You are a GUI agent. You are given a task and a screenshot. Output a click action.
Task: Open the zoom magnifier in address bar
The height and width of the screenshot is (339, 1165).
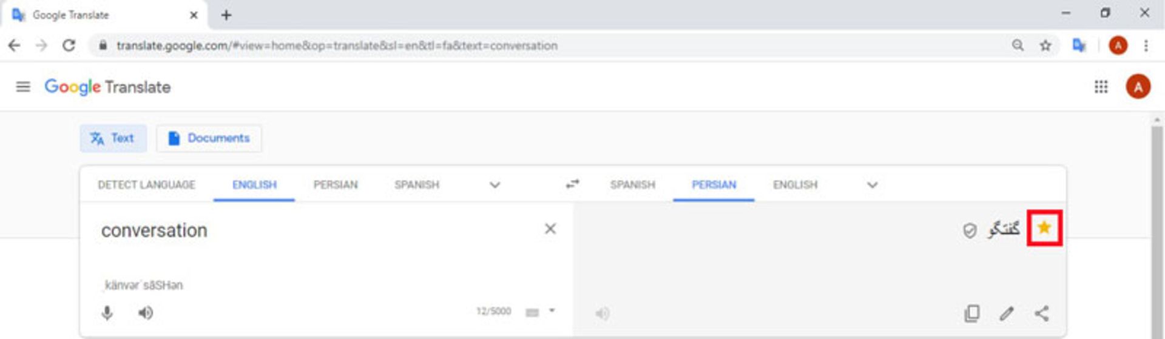(x=1018, y=45)
